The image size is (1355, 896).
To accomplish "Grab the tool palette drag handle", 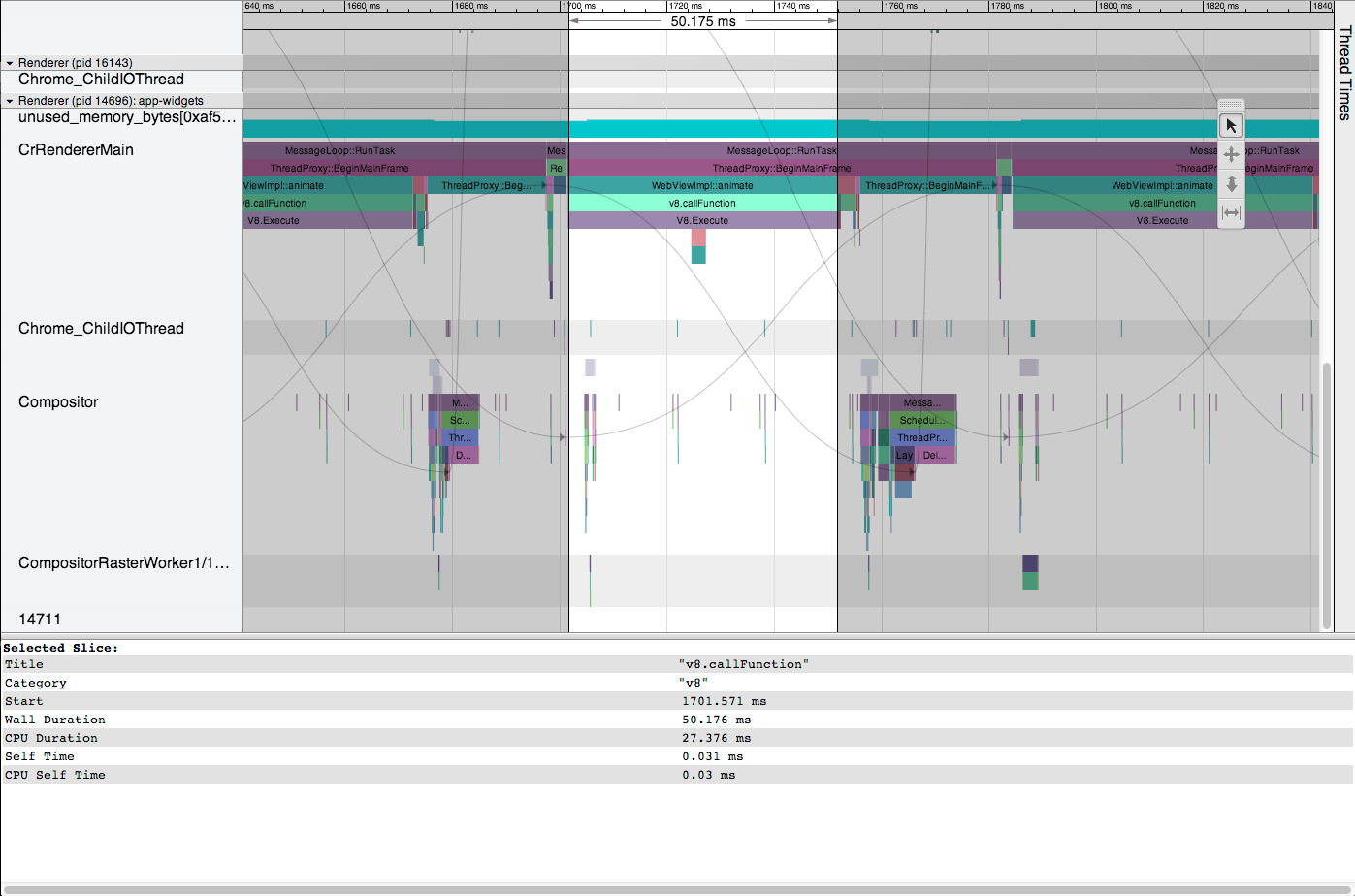I will coord(1231,105).
